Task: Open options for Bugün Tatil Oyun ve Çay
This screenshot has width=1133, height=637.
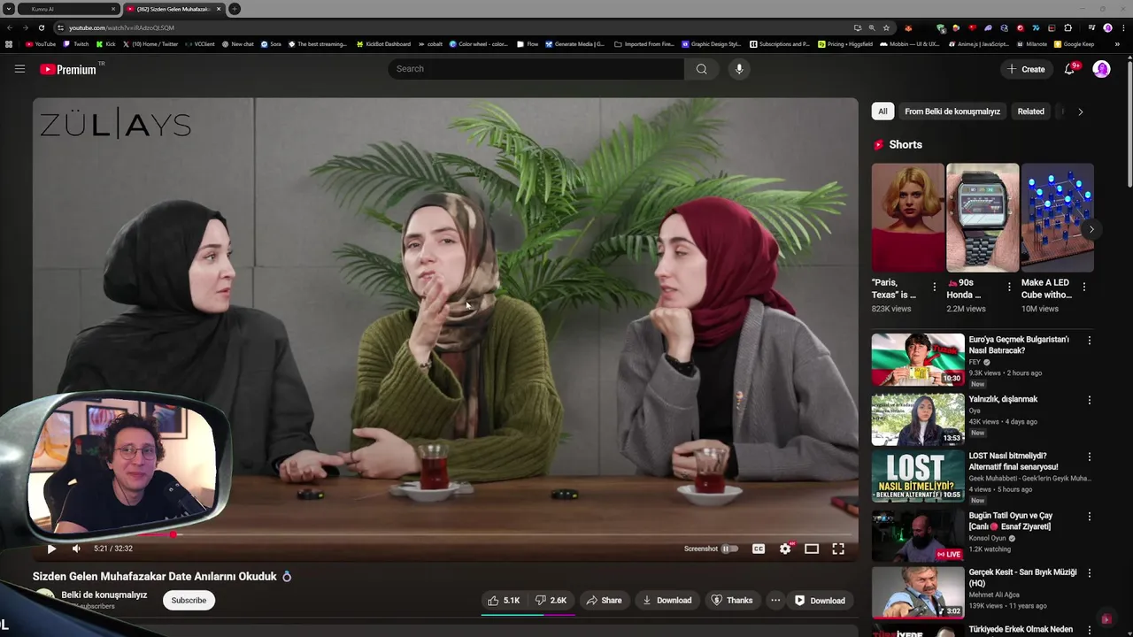Action: pyautogui.click(x=1090, y=516)
